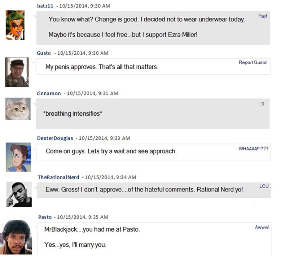Open Pasto's avatar image
This screenshot has width=285, height=261.
click(16, 237)
